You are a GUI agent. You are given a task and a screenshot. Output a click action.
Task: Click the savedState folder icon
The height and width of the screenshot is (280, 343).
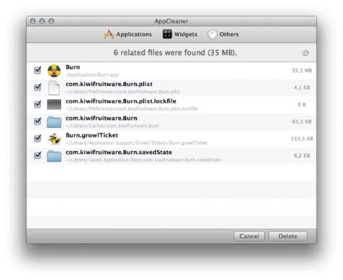[54, 156]
